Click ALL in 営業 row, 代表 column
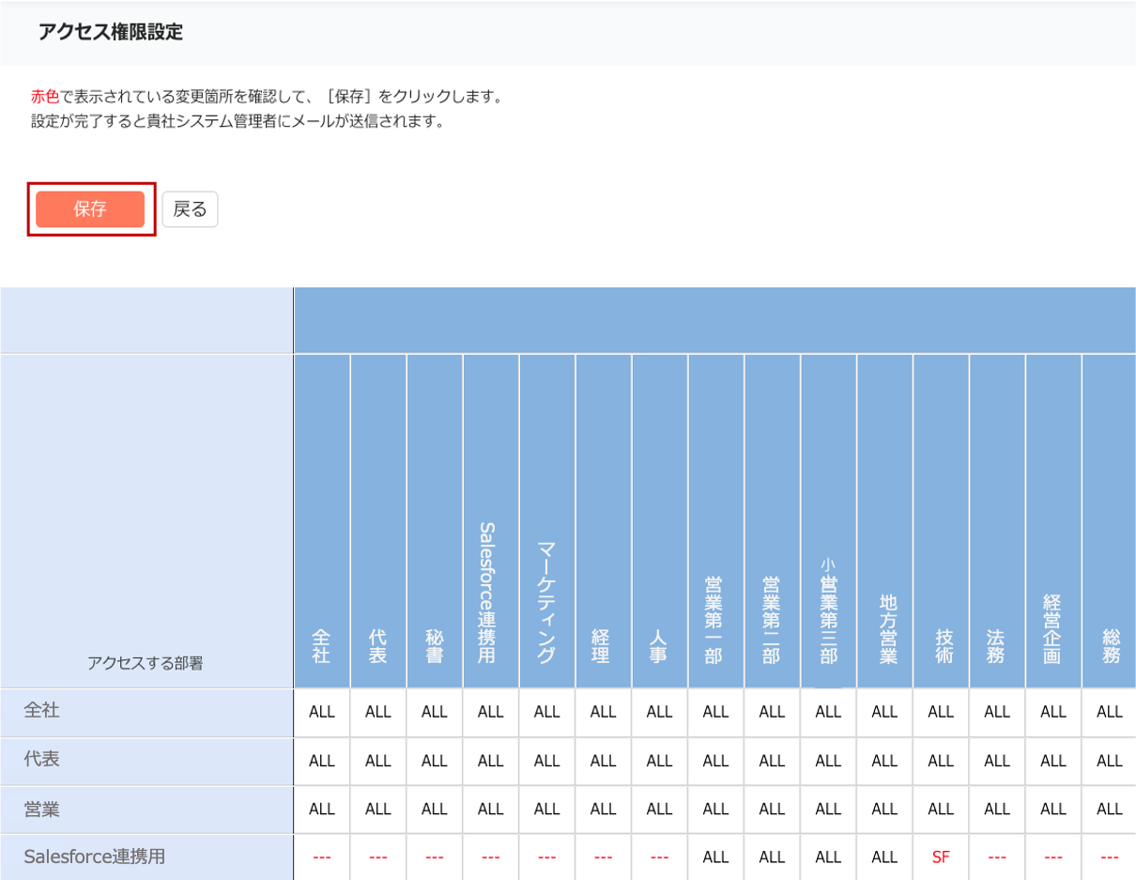Image resolution: width=1136 pixels, height=880 pixels. [x=378, y=810]
